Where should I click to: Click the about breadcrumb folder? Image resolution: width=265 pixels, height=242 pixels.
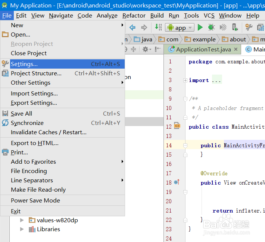point(234,40)
